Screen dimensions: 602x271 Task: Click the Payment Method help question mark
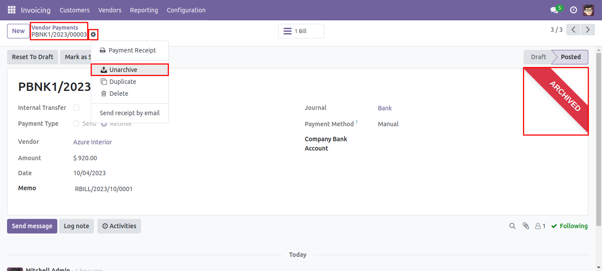pyautogui.click(x=357, y=122)
